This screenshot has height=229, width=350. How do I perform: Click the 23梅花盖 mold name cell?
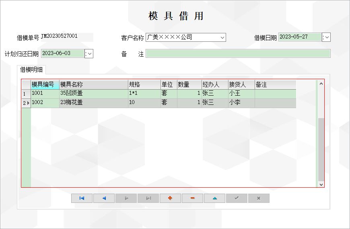point(93,103)
